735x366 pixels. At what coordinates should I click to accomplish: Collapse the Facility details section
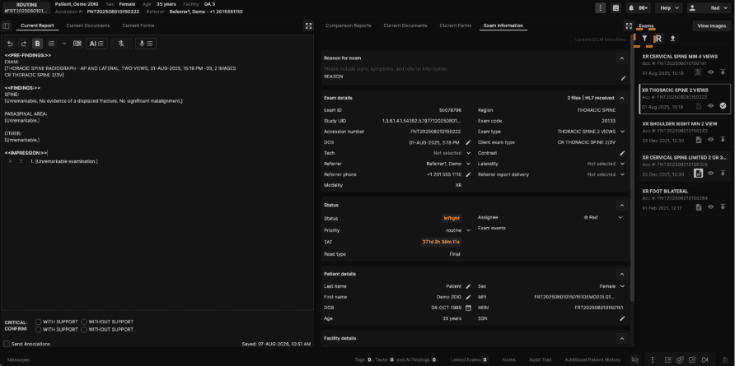click(621, 338)
